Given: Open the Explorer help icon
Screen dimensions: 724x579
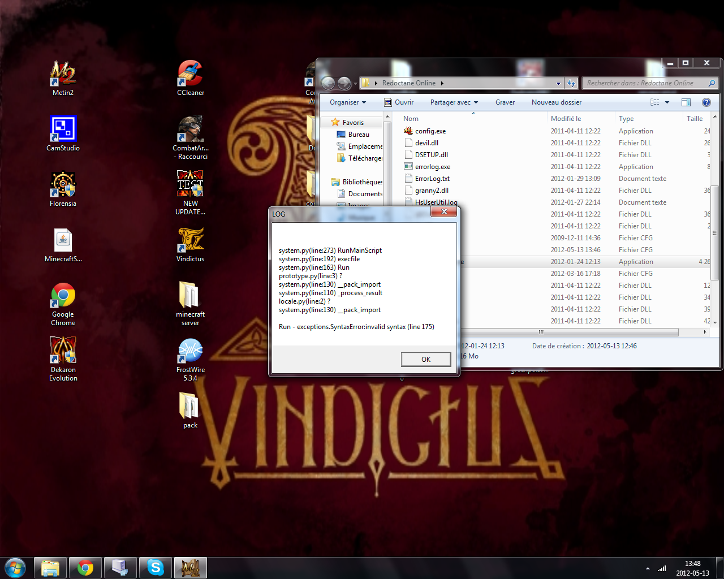Looking at the screenshot, I should [706, 102].
